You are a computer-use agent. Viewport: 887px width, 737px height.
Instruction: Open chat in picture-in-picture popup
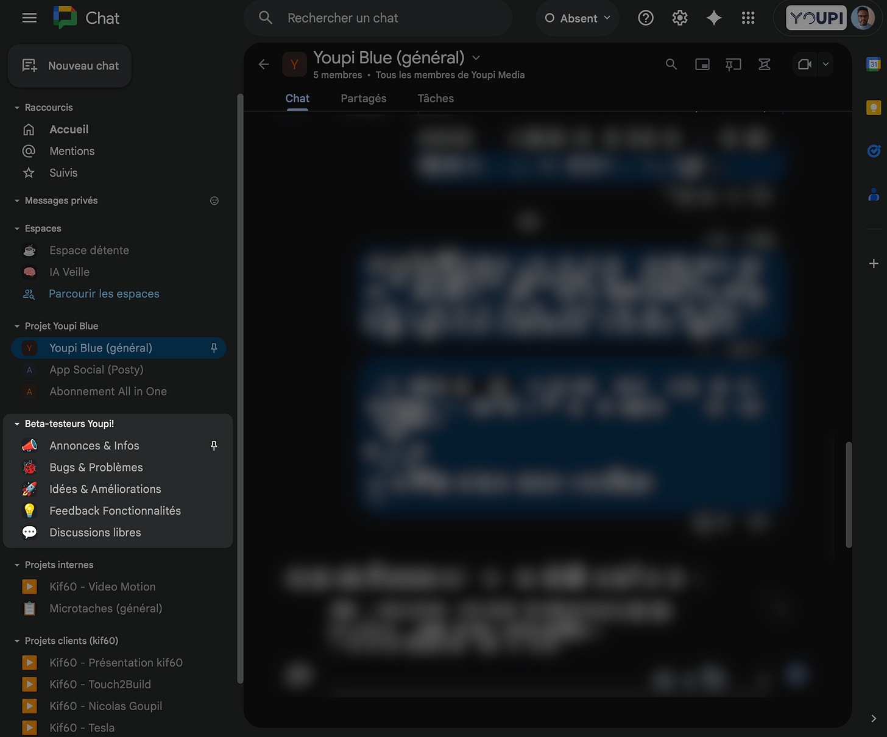click(702, 64)
